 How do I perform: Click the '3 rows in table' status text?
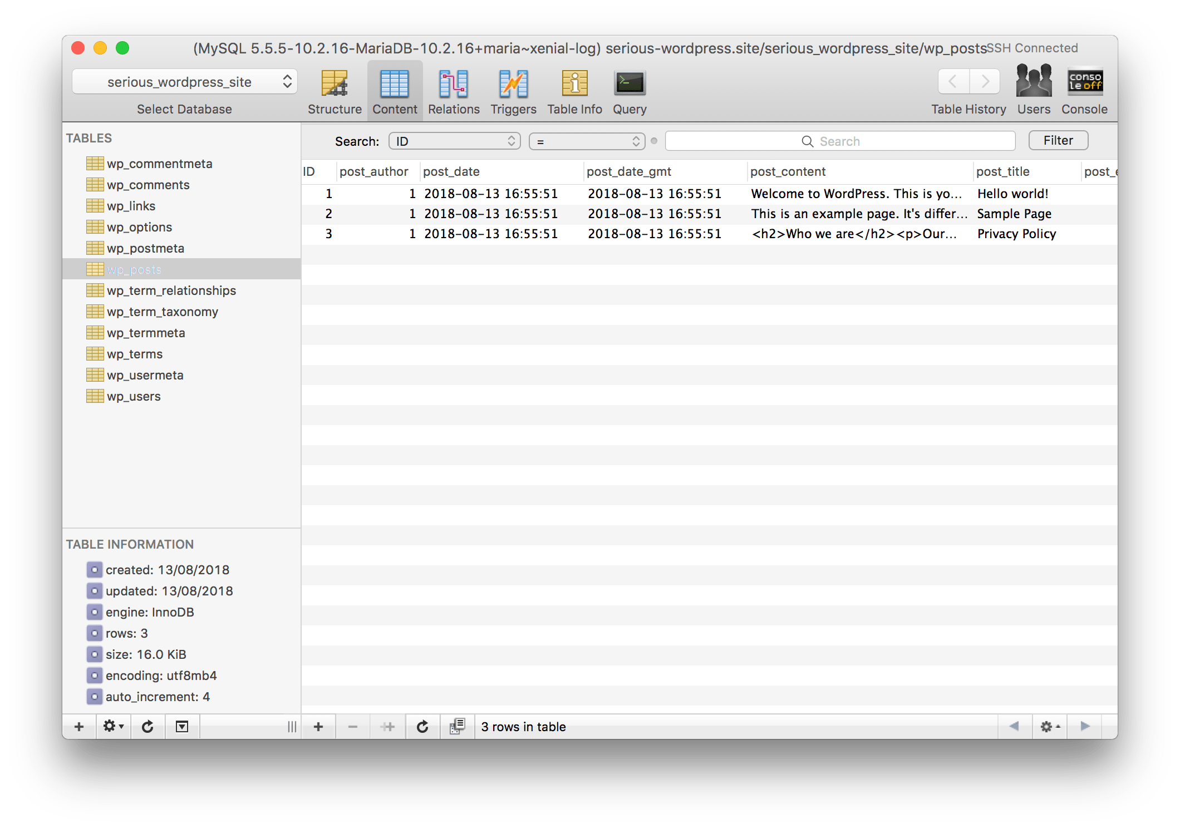click(523, 727)
